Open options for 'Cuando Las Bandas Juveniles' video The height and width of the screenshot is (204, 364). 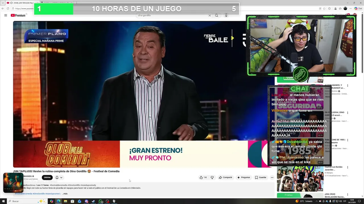[x=347, y=167]
